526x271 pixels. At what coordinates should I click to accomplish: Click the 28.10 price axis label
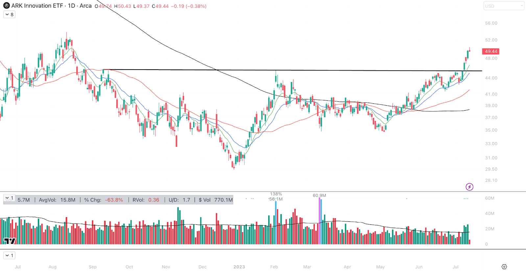coord(491,180)
